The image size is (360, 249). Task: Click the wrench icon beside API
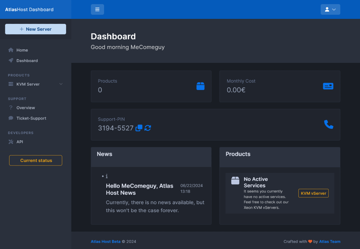pos(11,142)
